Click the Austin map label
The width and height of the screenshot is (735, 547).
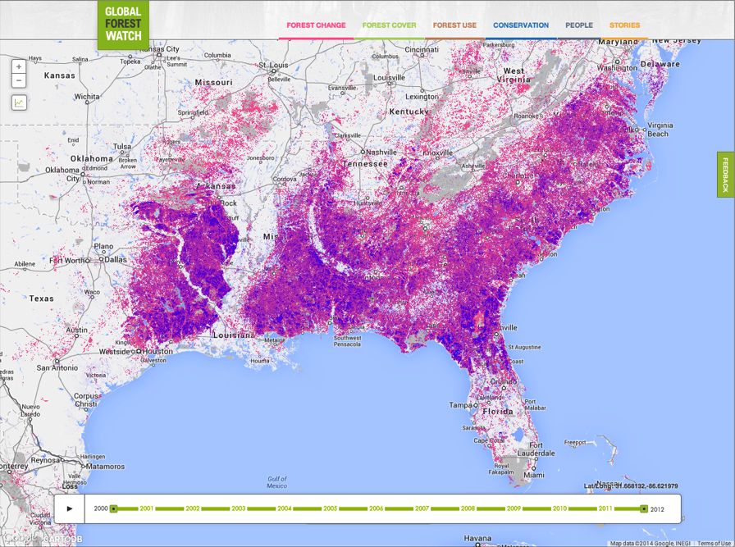point(76,330)
